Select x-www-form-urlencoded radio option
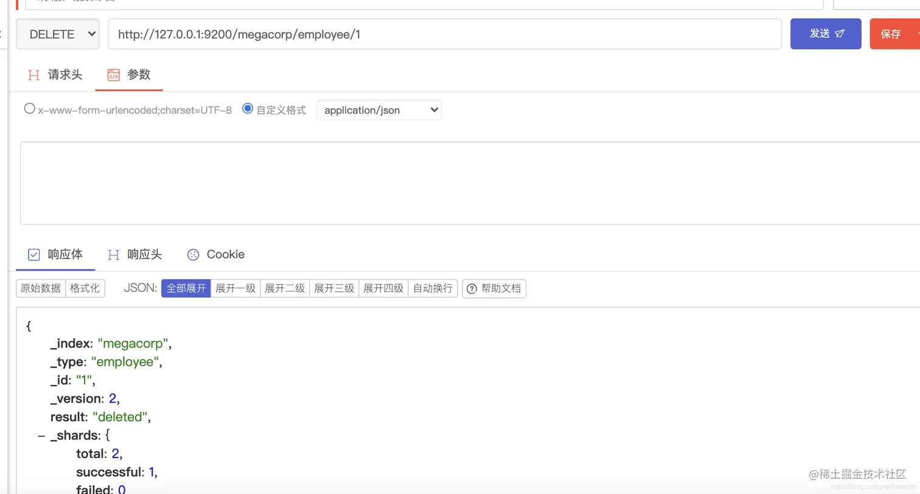920x494 pixels. pos(29,109)
